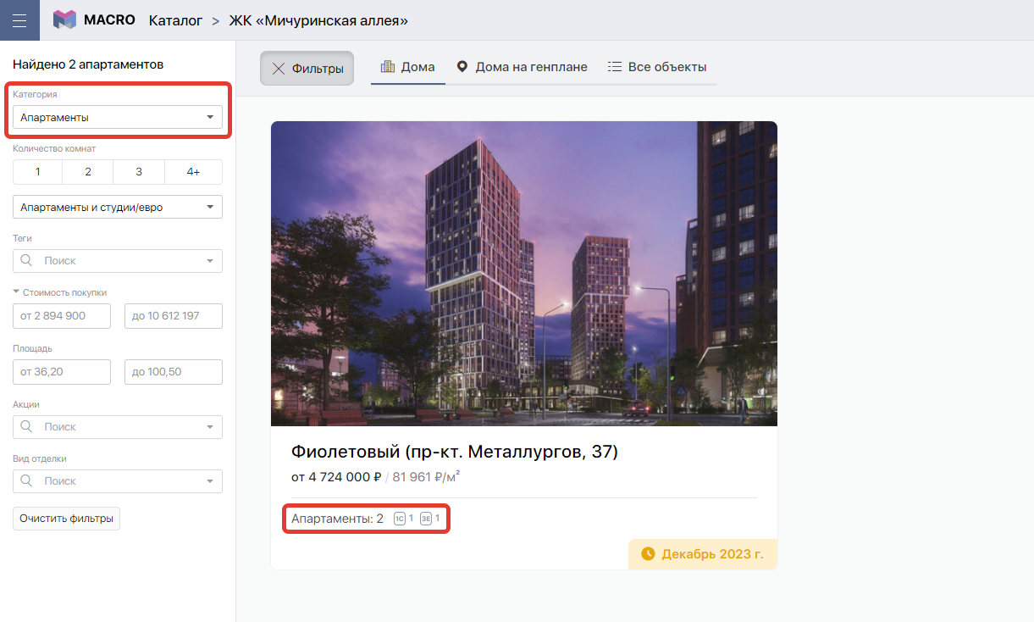Click the Каталог breadcrumb link

175,20
